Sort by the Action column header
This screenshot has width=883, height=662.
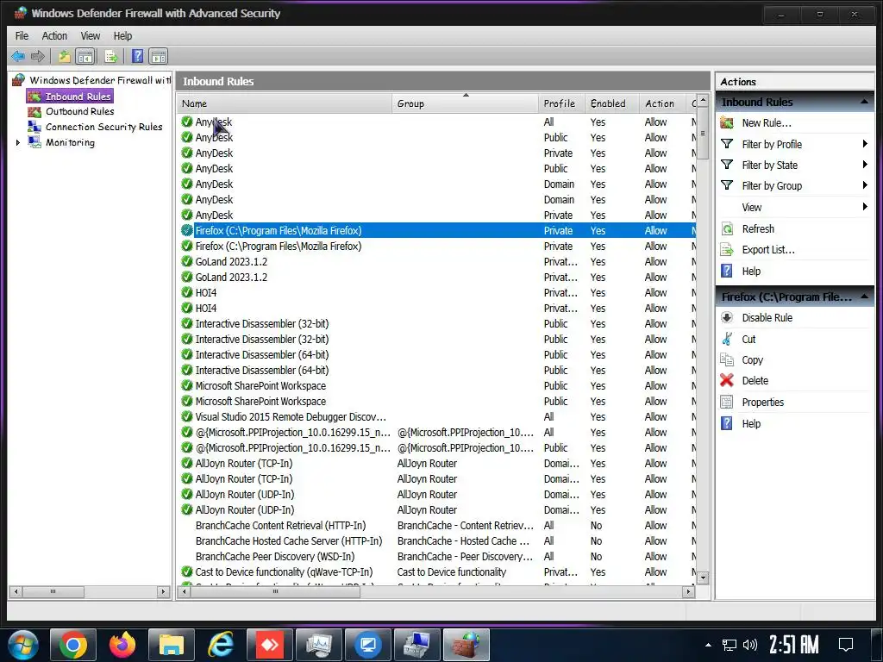click(663, 103)
